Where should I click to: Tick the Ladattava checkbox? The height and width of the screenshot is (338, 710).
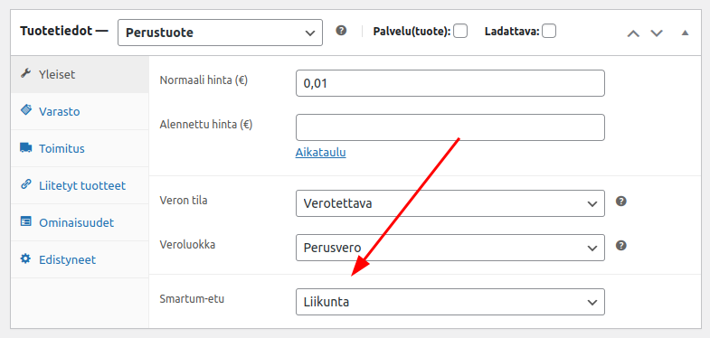click(x=549, y=32)
